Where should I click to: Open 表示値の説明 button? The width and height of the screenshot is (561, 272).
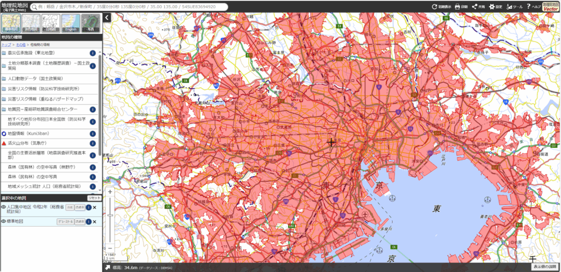pyautogui.click(x=545, y=267)
